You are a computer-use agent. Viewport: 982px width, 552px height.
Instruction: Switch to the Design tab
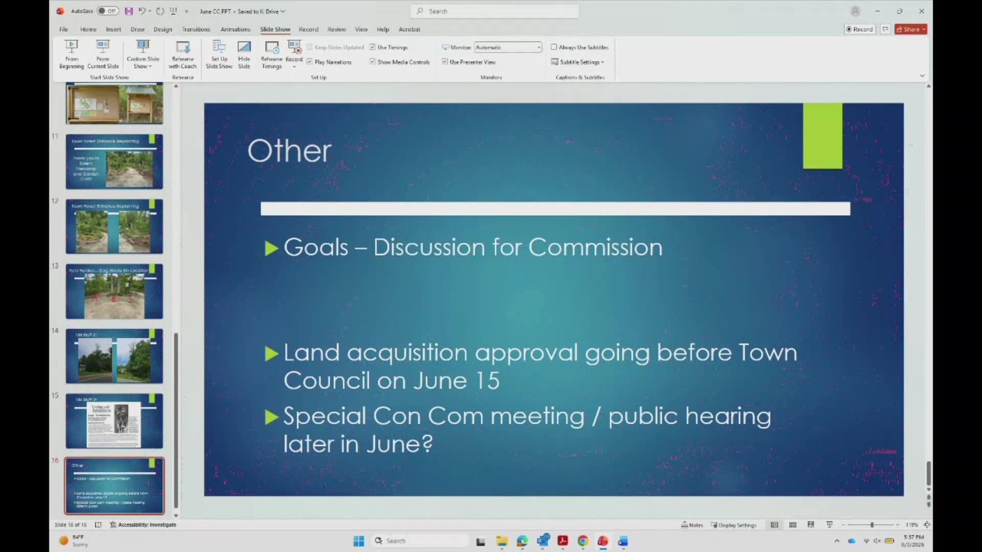pos(163,29)
